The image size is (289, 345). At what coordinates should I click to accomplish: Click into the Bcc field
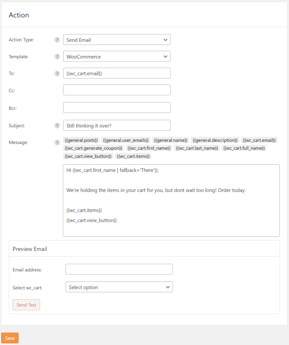click(117, 107)
